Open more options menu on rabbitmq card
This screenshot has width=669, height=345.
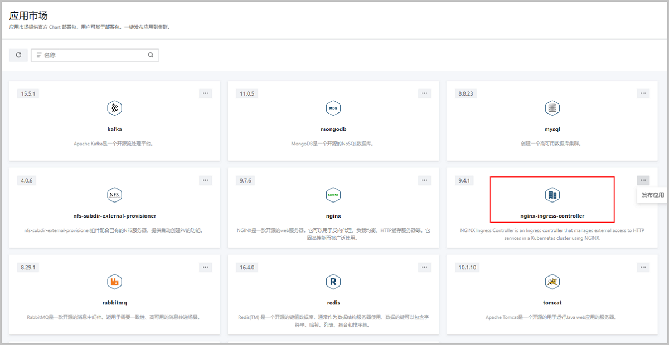click(x=206, y=267)
